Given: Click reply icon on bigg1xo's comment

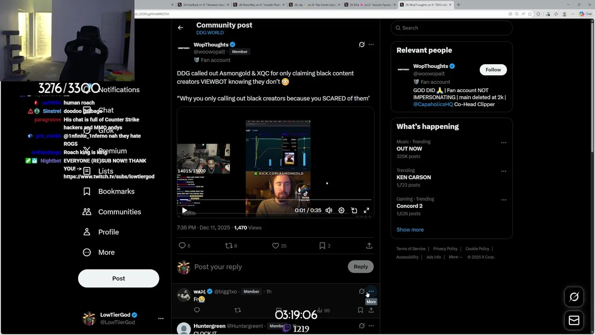Looking at the screenshot, I should click(x=197, y=310).
